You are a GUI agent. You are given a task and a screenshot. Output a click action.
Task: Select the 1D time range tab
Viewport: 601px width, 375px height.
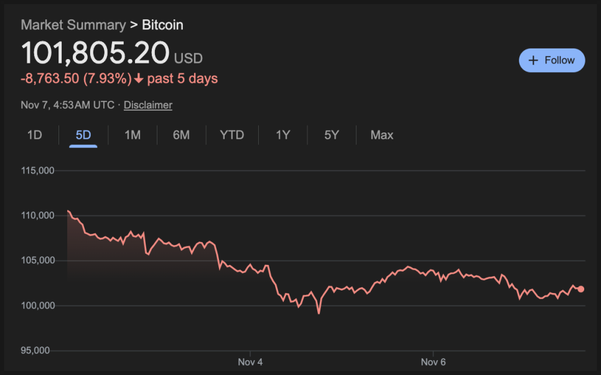coord(35,135)
